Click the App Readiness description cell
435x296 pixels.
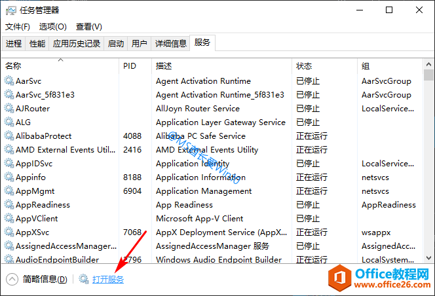tap(184, 205)
